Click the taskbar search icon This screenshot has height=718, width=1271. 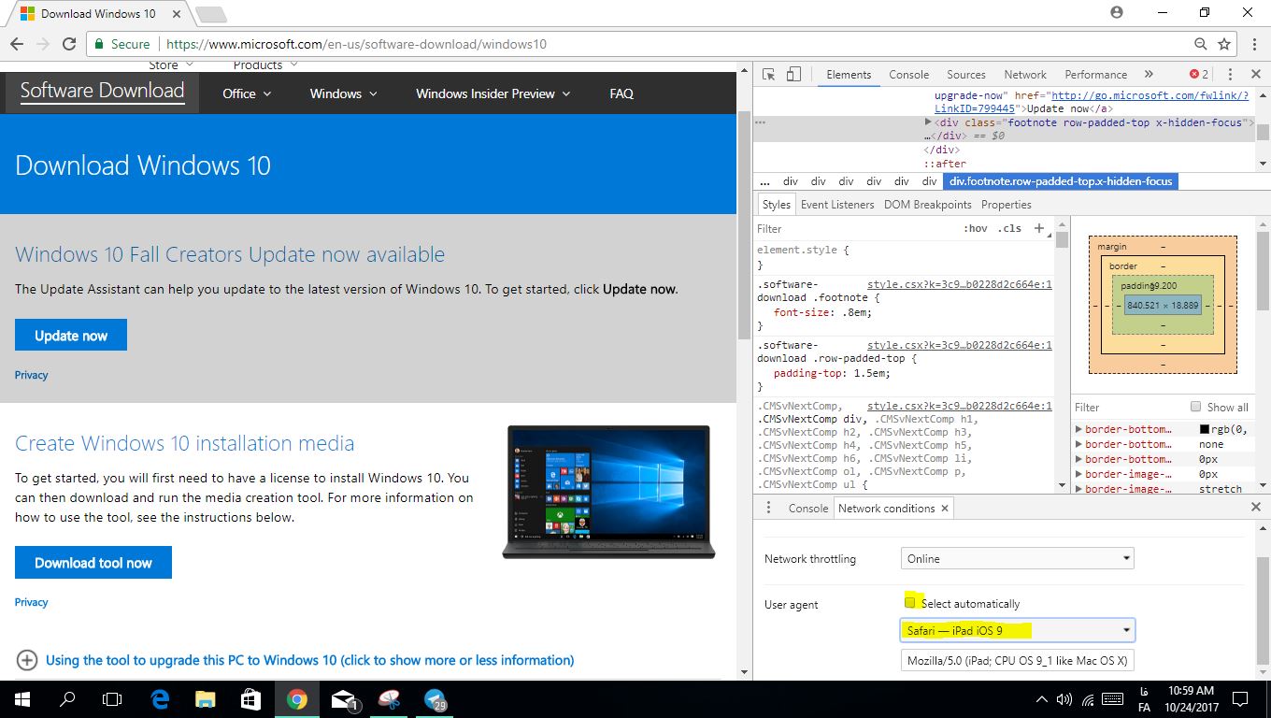67,699
